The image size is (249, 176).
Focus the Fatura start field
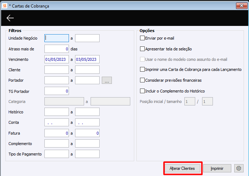click(x=57, y=133)
